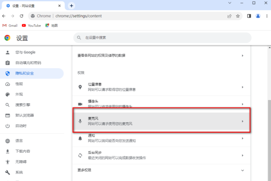Open the side panel icon

coord(249,16)
